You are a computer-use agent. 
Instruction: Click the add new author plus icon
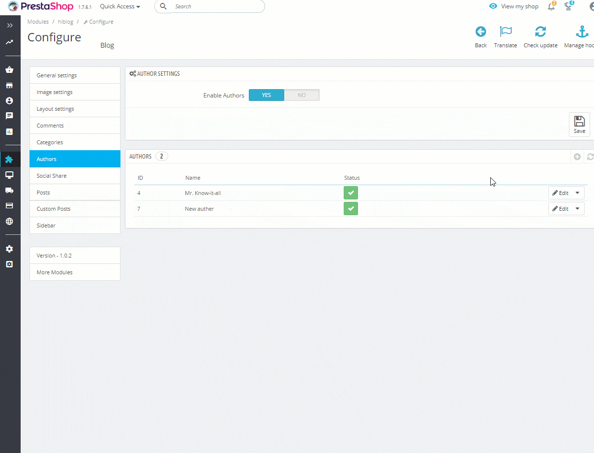click(x=577, y=157)
